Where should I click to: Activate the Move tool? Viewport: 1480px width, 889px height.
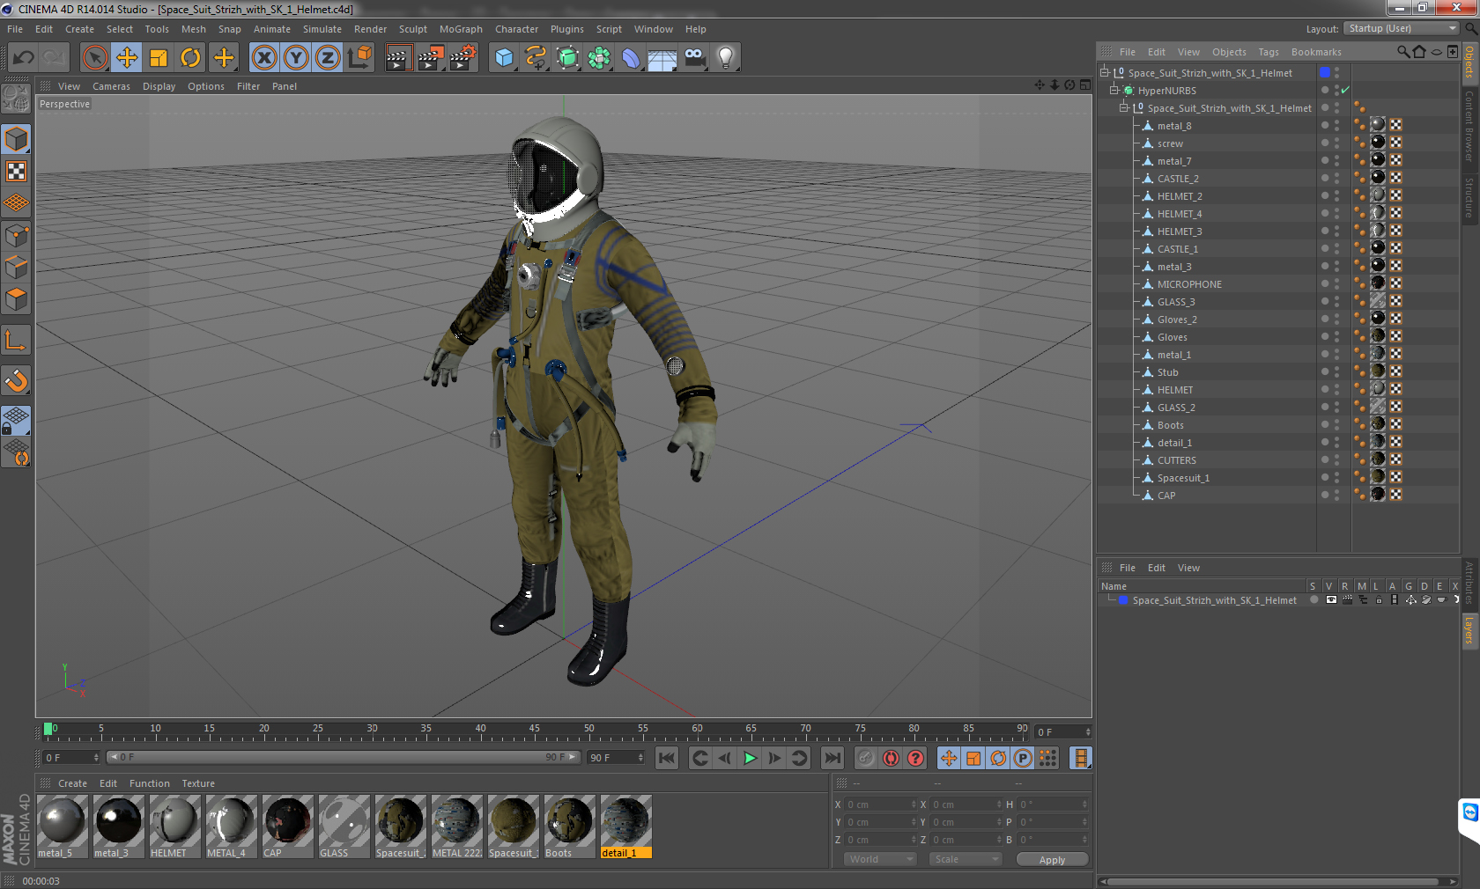pos(127,58)
